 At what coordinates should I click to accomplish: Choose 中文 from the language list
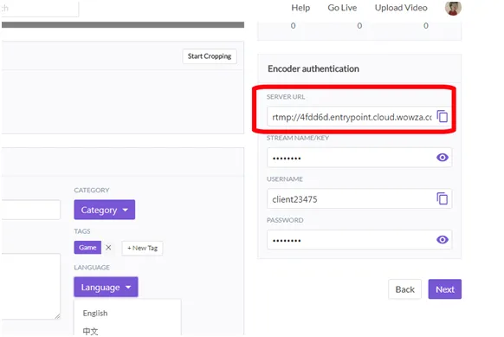pos(90,331)
